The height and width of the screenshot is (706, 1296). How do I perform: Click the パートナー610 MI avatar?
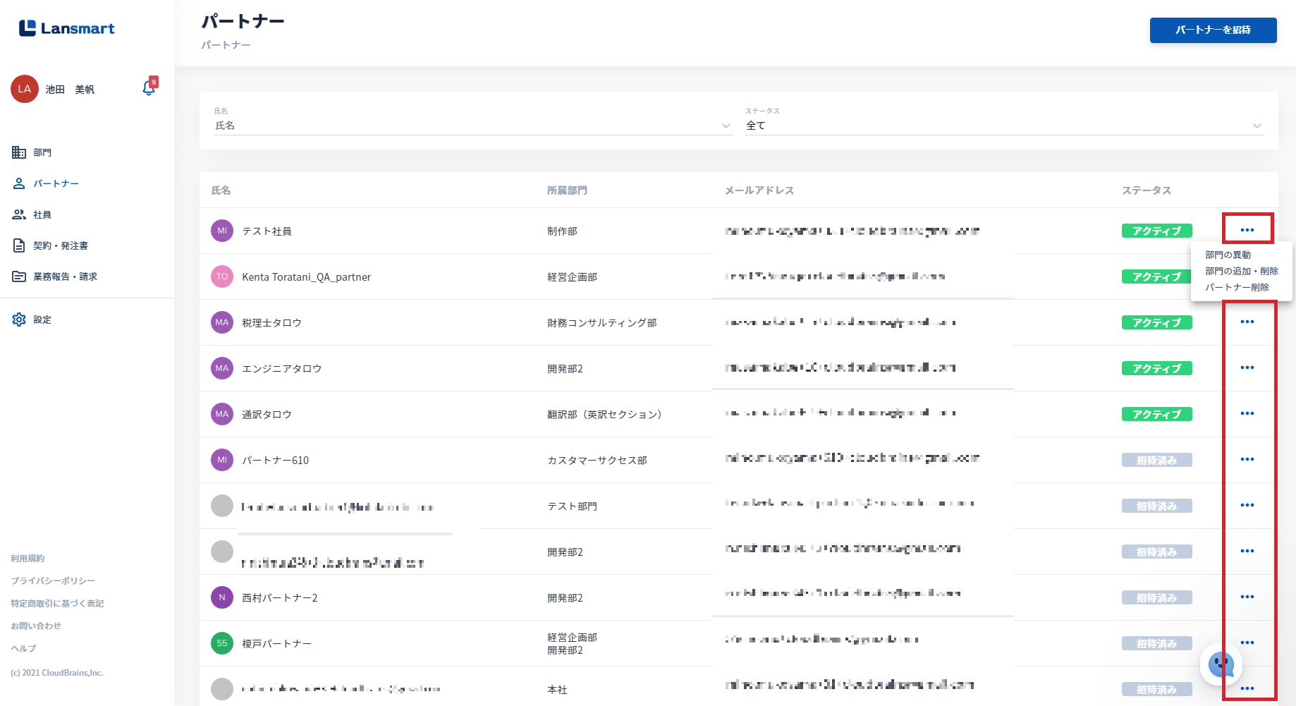[222, 460]
